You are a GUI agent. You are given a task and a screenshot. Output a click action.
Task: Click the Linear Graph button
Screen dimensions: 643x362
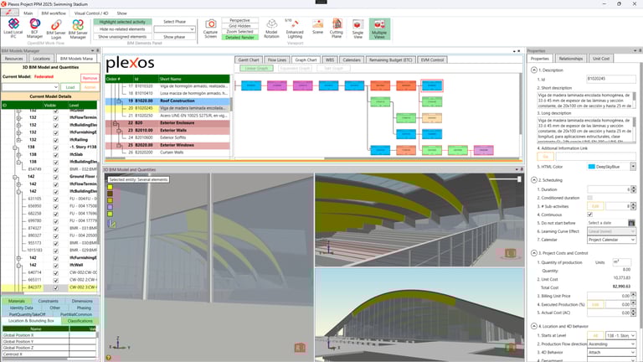click(x=256, y=68)
